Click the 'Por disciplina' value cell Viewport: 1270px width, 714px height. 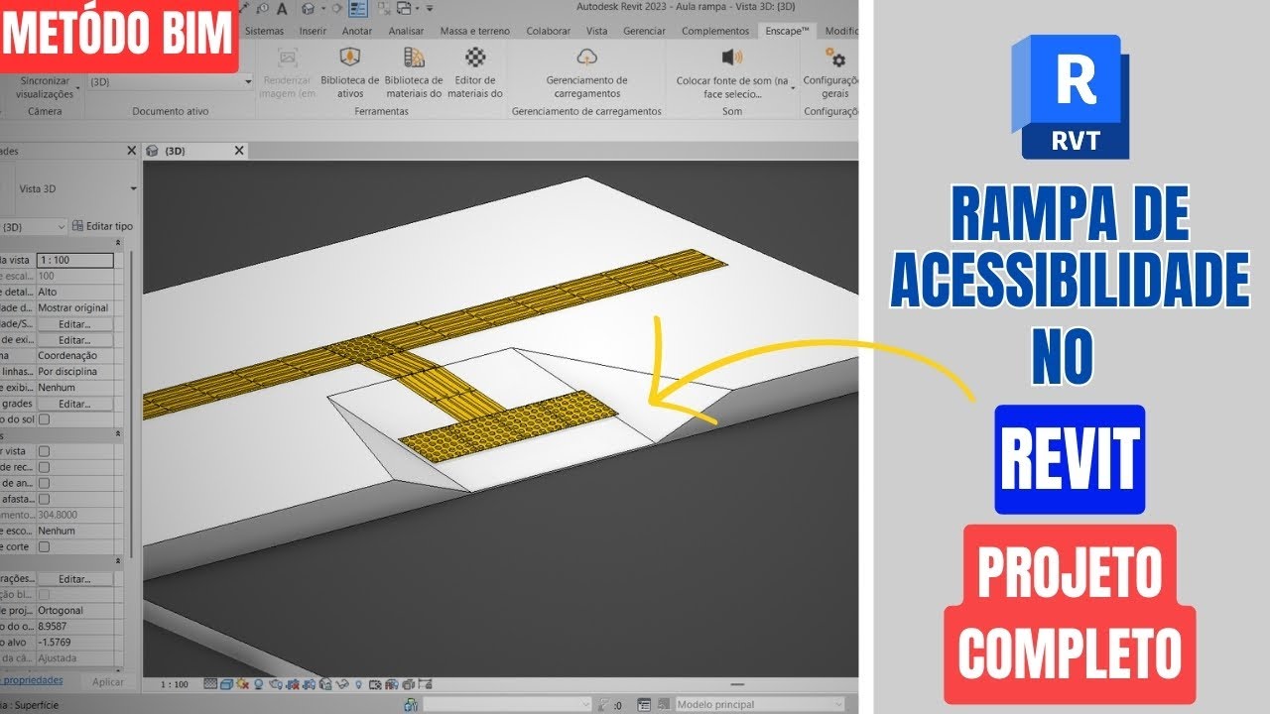tap(69, 372)
